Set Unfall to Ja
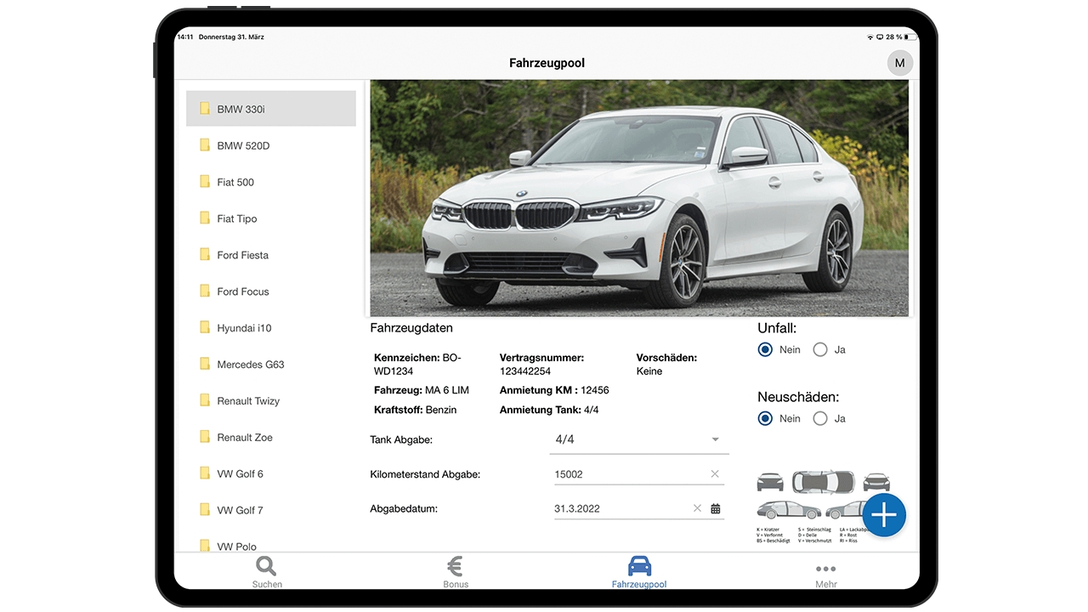The image size is (1088, 612). click(x=820, y=349)
